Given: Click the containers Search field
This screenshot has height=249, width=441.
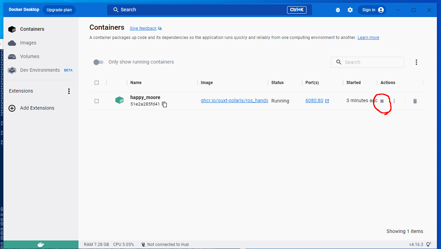Looking at the screenshot, I should click(367, 62).
